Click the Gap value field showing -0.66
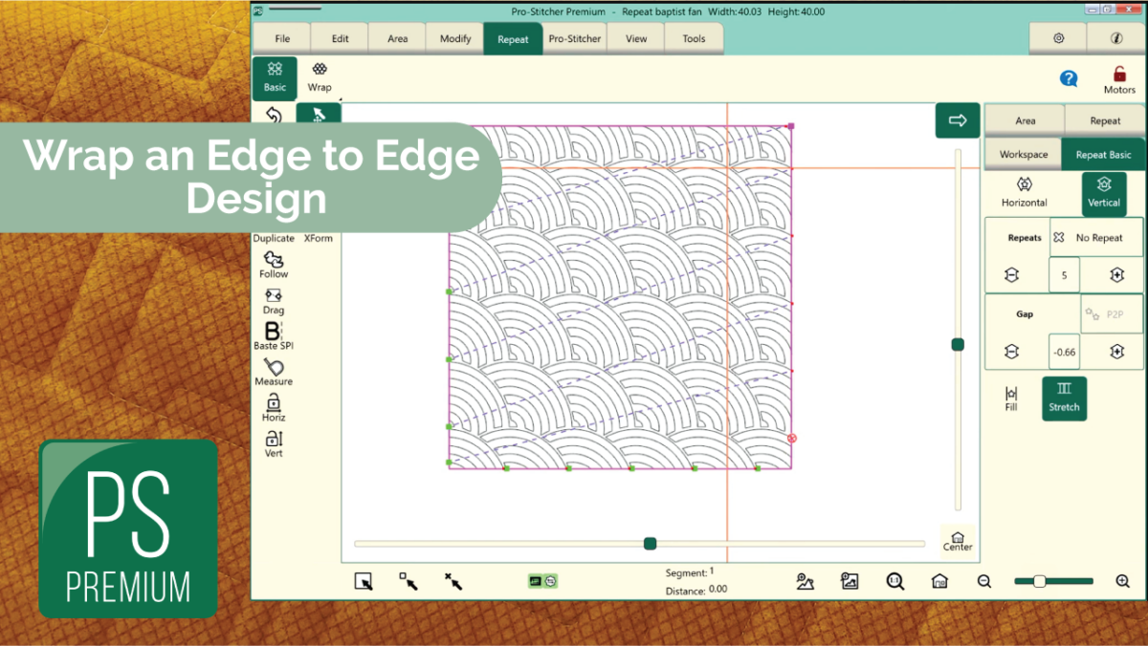 (1064, 351)
